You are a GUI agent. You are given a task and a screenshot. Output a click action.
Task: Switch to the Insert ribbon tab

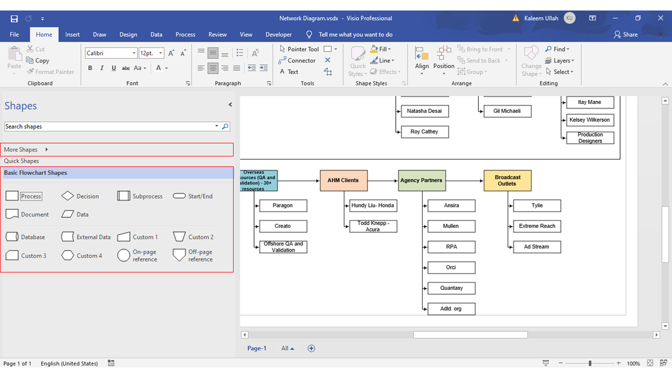click(x=72, y=34)
